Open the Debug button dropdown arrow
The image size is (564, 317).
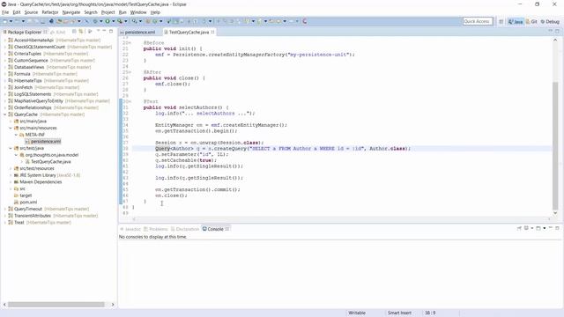pyautogui.click(x=101, y=21)
